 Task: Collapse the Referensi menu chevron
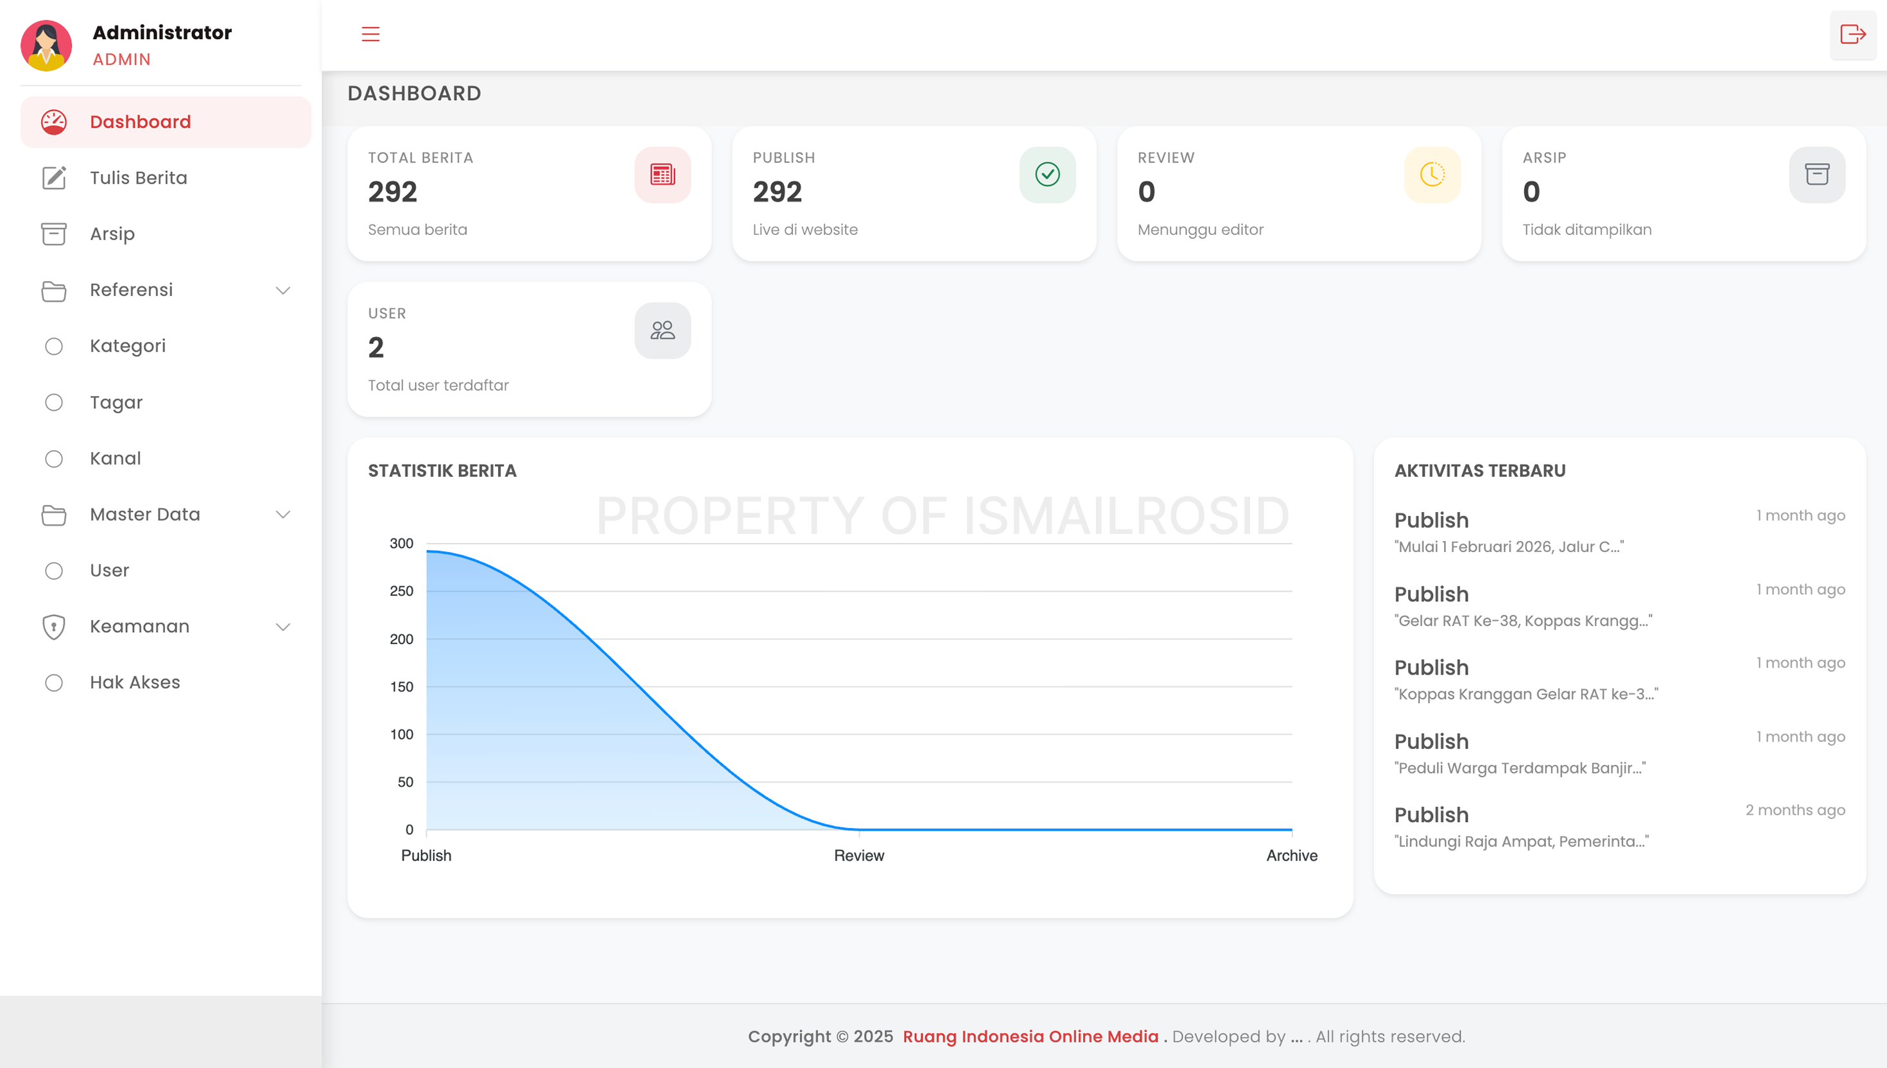(283, 289)
